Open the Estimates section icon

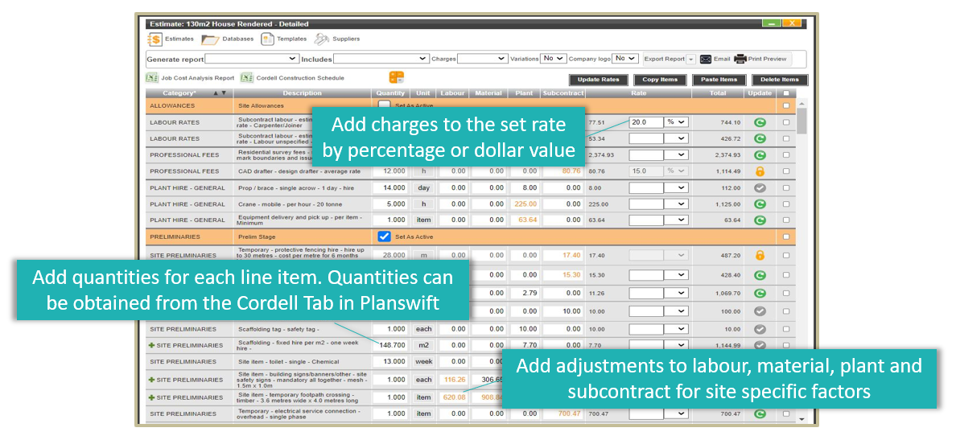pyautogui.click(x=155, y=39)
